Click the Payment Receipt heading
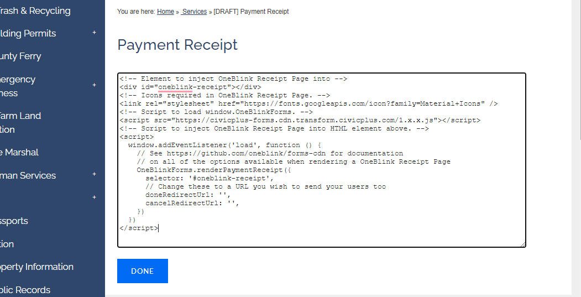The height and width of the screenshot is (297, 581). (177, 45)
